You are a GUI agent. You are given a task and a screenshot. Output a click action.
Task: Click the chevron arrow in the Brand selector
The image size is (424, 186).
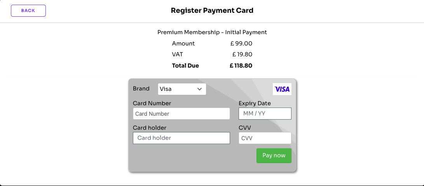(x=199, y=89)
